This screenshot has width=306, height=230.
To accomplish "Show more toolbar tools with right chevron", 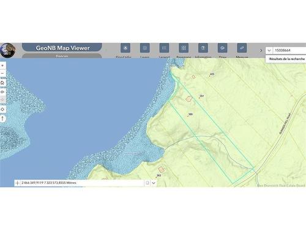I will (261, 50).
